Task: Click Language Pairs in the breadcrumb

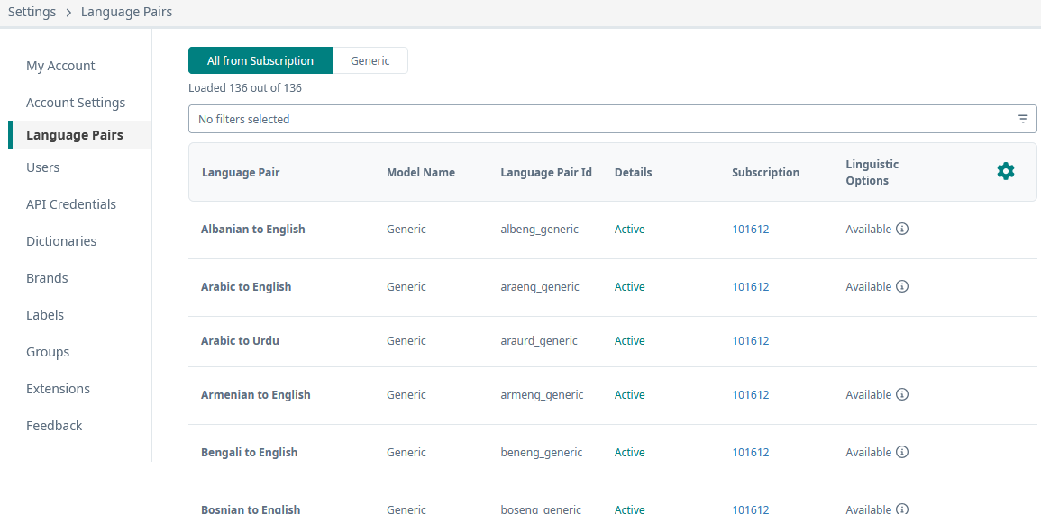Action: pyautogui.click(x=126, y=12)
